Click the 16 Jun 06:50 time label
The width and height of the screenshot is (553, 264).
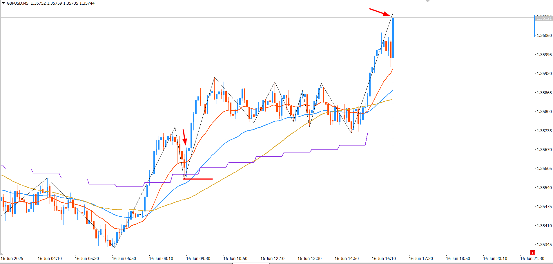124,258
